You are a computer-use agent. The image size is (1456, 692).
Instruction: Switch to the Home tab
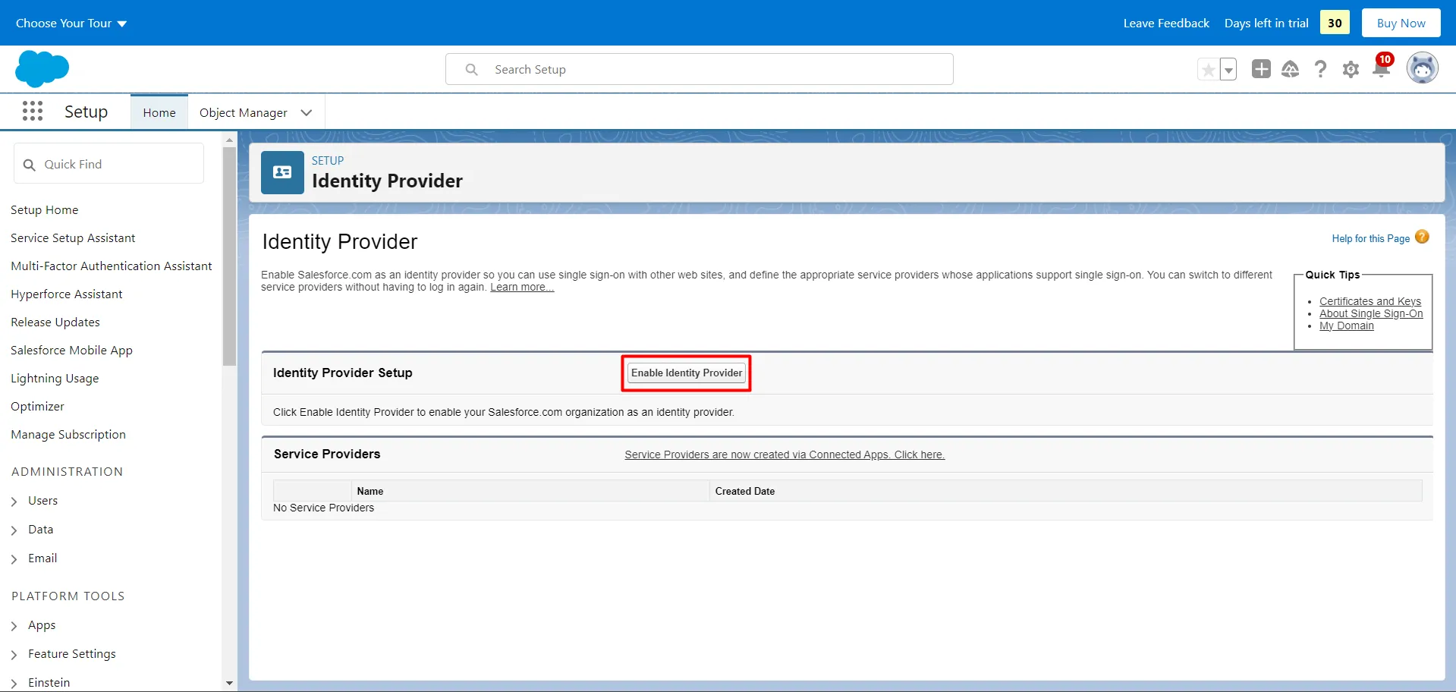[x=159, y=112]
